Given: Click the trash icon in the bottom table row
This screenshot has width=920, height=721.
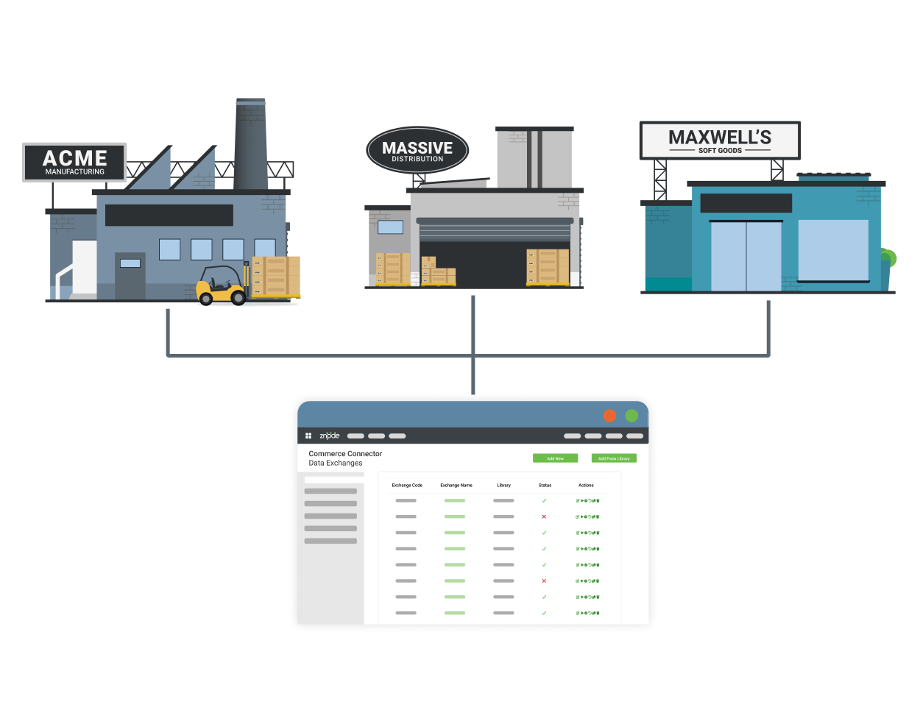Looking at the screenshot, I should coord(598,613).
